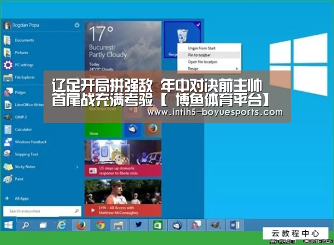This screenshot has width=334, height=245.
Task: Launch GIMP 2 from Start list
Action: pos(15,117)
